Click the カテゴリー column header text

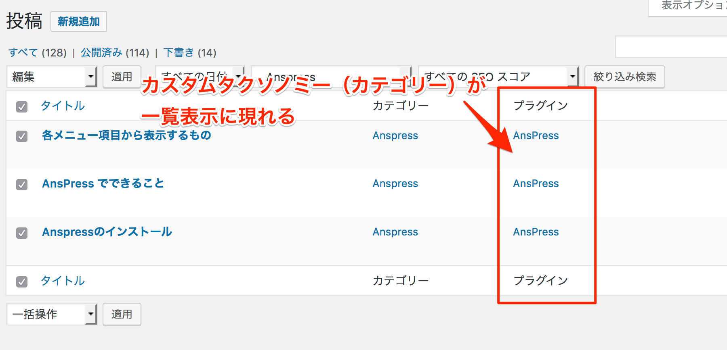tap(401, 106)
